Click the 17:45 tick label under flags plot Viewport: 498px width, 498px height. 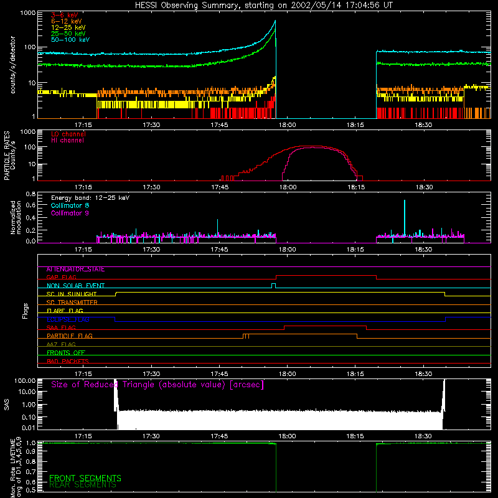point(219,374)
